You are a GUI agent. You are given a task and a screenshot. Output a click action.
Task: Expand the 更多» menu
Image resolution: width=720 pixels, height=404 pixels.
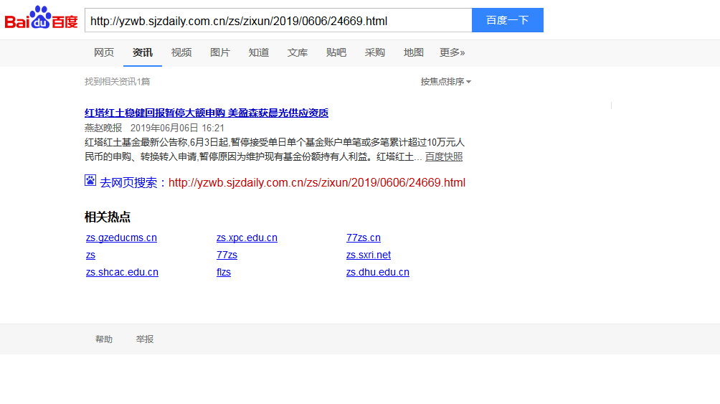click(x=452, y=52)
